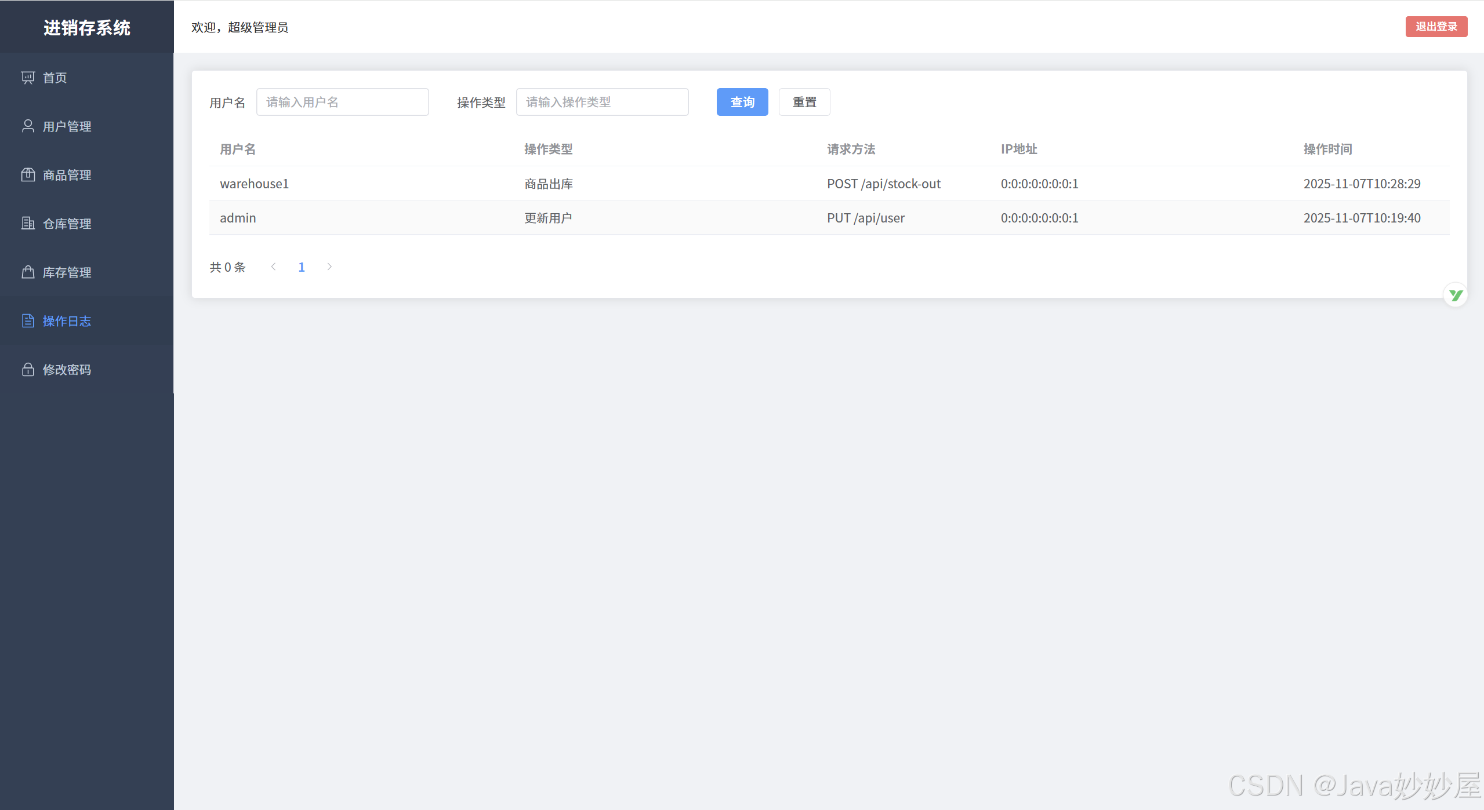Focus the 操作类型 input field

coord(603,102)
